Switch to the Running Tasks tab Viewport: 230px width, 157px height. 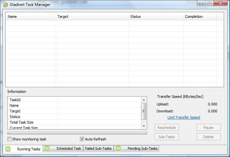coord(23,149)
